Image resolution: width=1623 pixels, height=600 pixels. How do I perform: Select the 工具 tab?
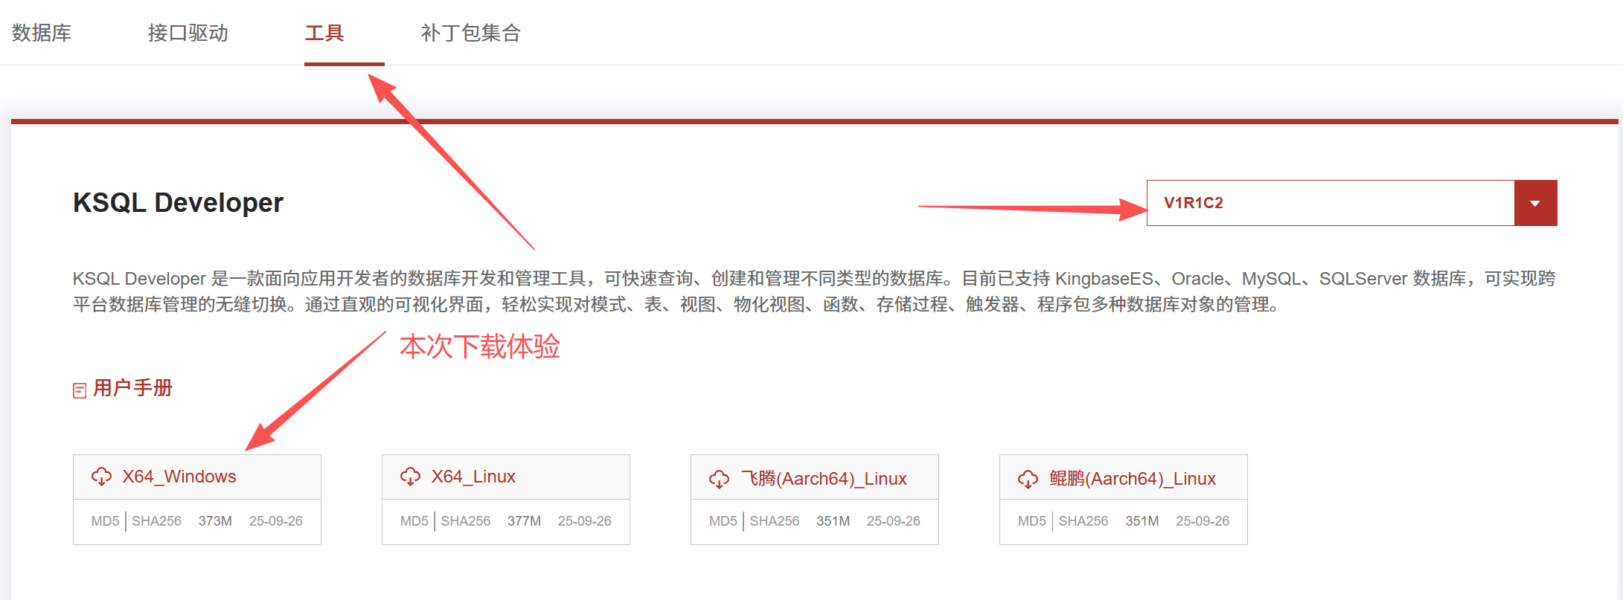[x=324, y=33]
